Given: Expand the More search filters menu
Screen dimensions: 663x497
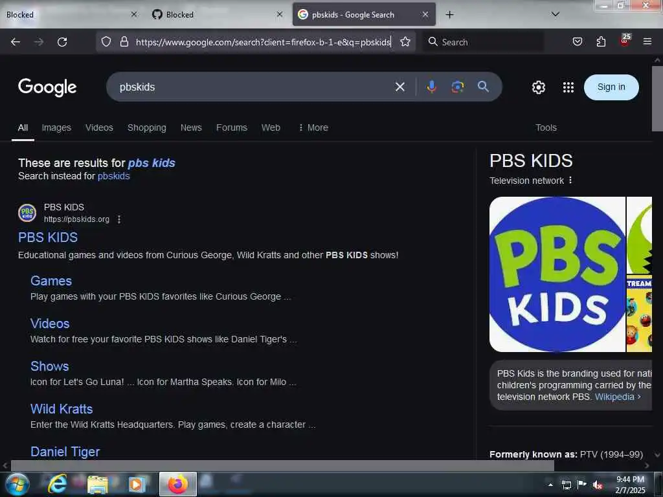Looking at the screenshot, I should coord(313,127).
